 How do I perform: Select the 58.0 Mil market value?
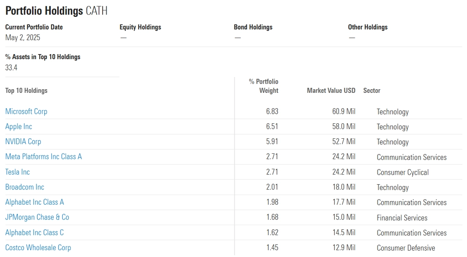[344, 126]
